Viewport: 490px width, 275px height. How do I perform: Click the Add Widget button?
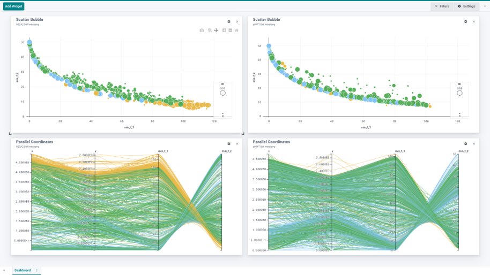pyautogui.click(x=13, y=6)
